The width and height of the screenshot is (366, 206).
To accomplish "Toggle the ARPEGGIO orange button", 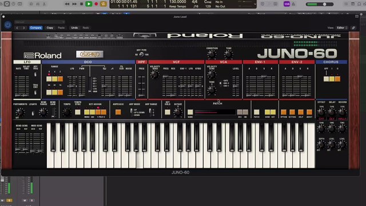I will coord(118,112).
